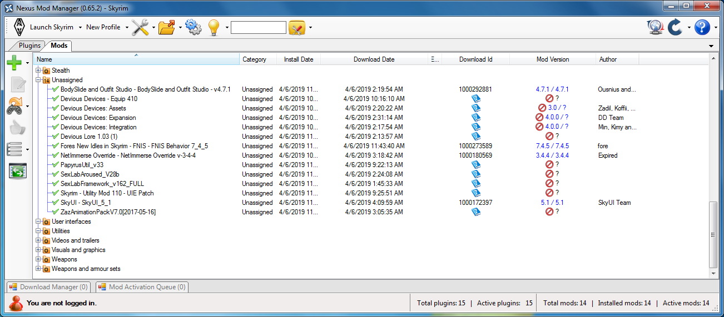Click the Nexus login globe icon
This screenshot has width=724, height=317.
pos(656,27)
